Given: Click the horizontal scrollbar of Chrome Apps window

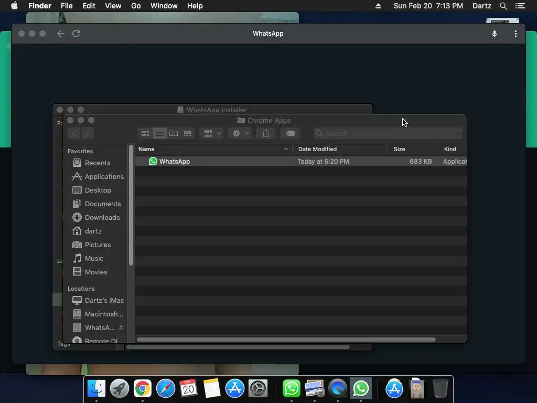Looking at the screenshot, I should (x=286, y=340).
